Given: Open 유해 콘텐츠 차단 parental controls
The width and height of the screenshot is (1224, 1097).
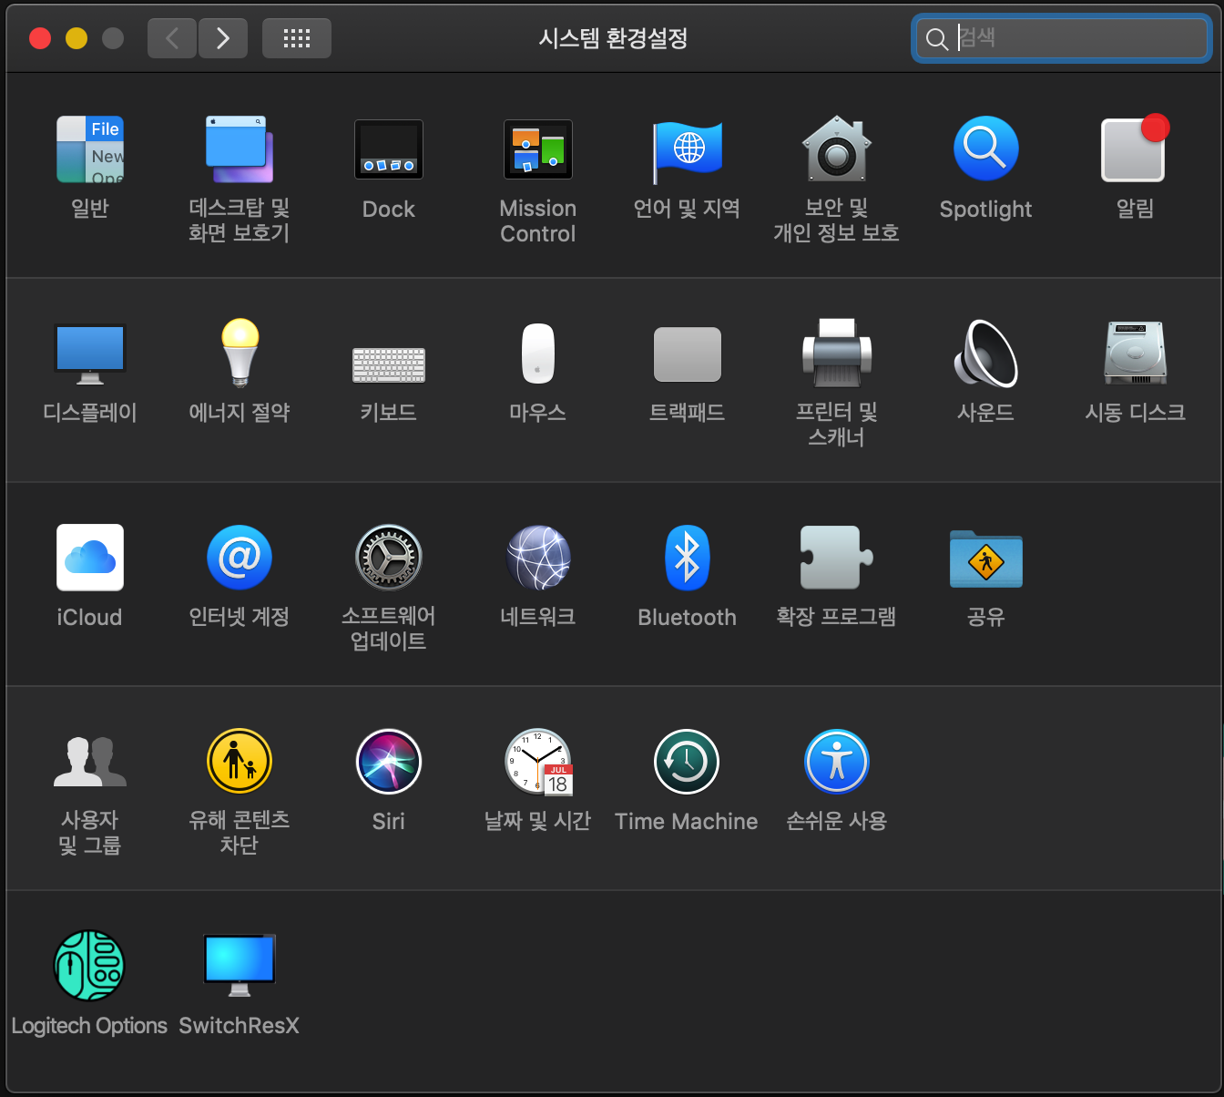Looking at the screenshot, I should pos(240,762).
